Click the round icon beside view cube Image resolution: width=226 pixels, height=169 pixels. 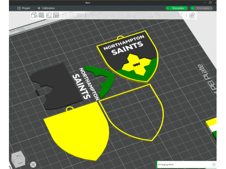[33, 164]
